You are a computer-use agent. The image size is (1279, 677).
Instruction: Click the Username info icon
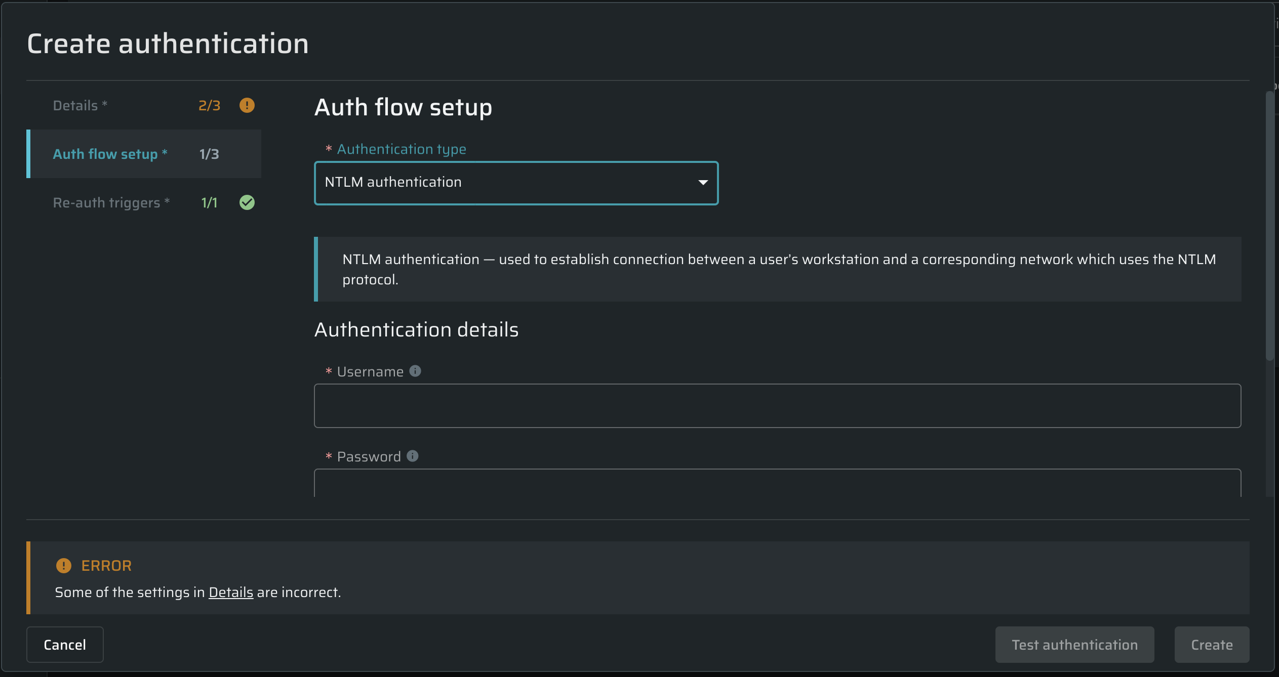point(415,371)
